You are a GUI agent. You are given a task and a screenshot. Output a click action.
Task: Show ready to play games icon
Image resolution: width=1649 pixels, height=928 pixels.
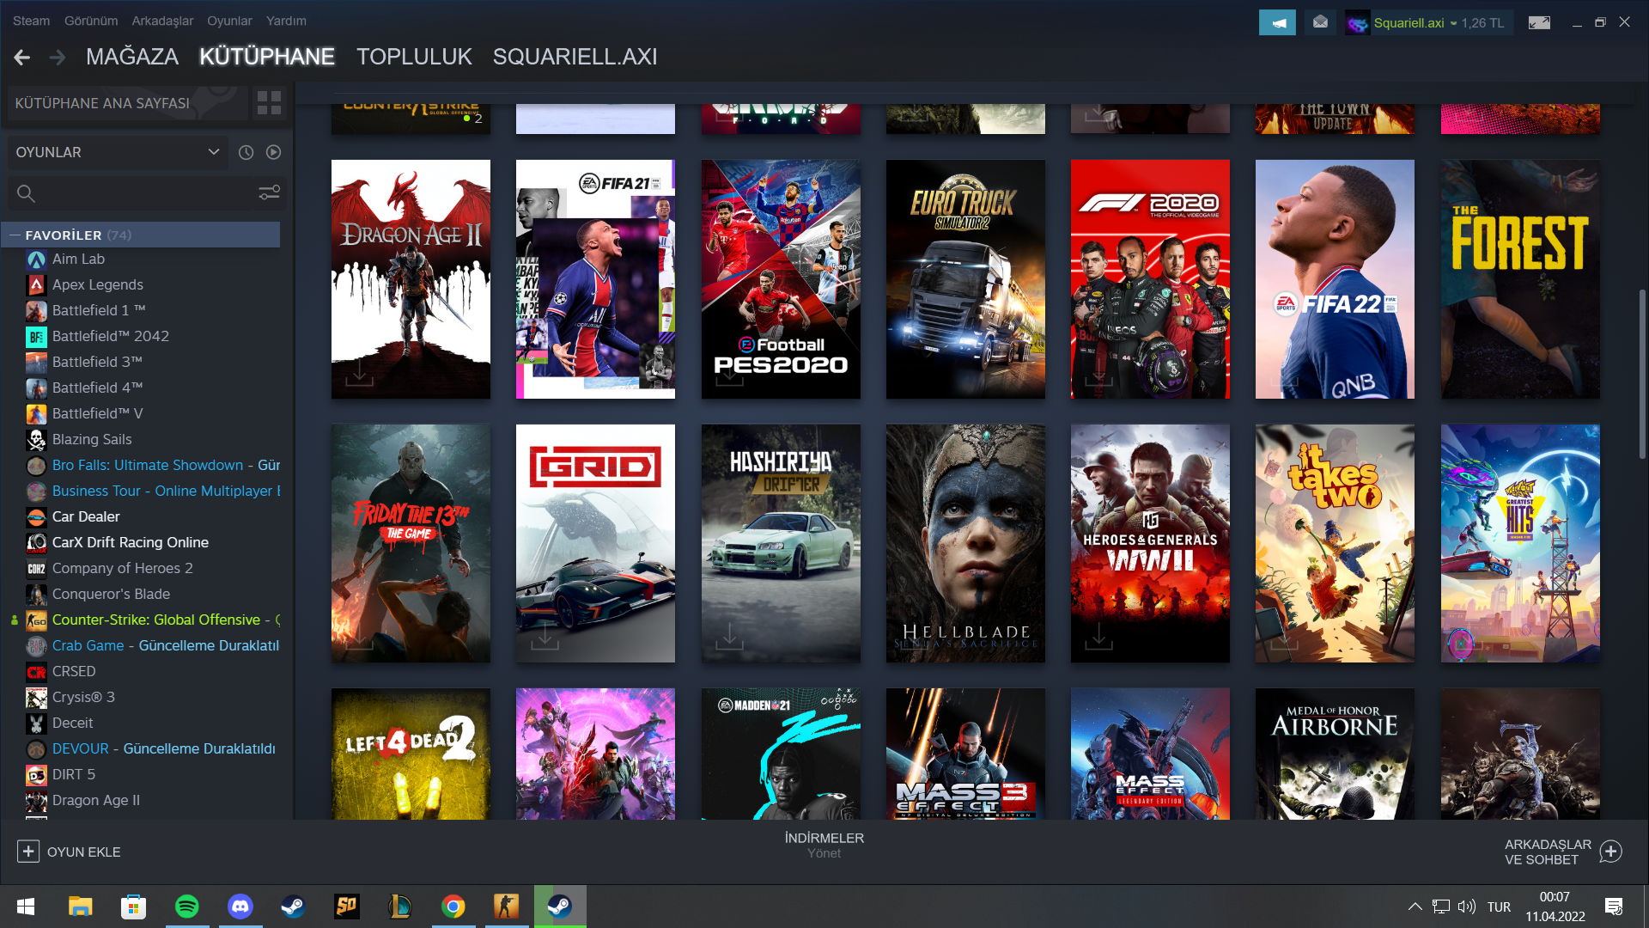pos(273,152)
